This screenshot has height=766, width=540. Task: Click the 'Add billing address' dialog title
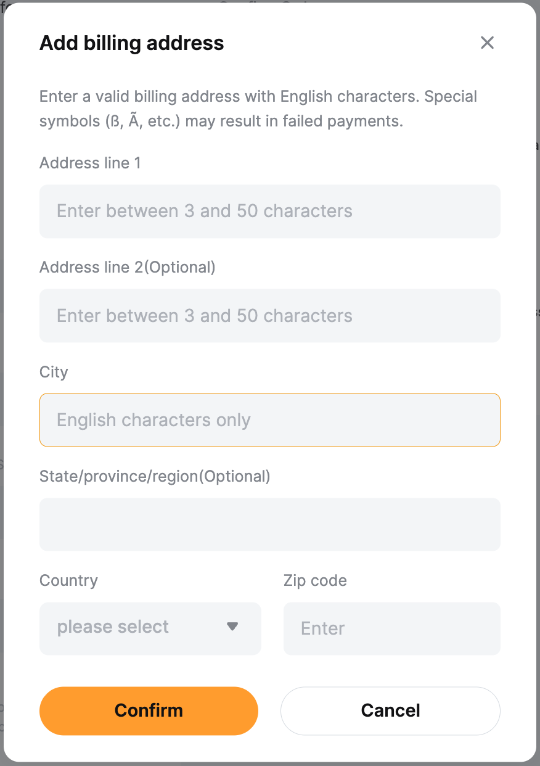coord(131,43)
